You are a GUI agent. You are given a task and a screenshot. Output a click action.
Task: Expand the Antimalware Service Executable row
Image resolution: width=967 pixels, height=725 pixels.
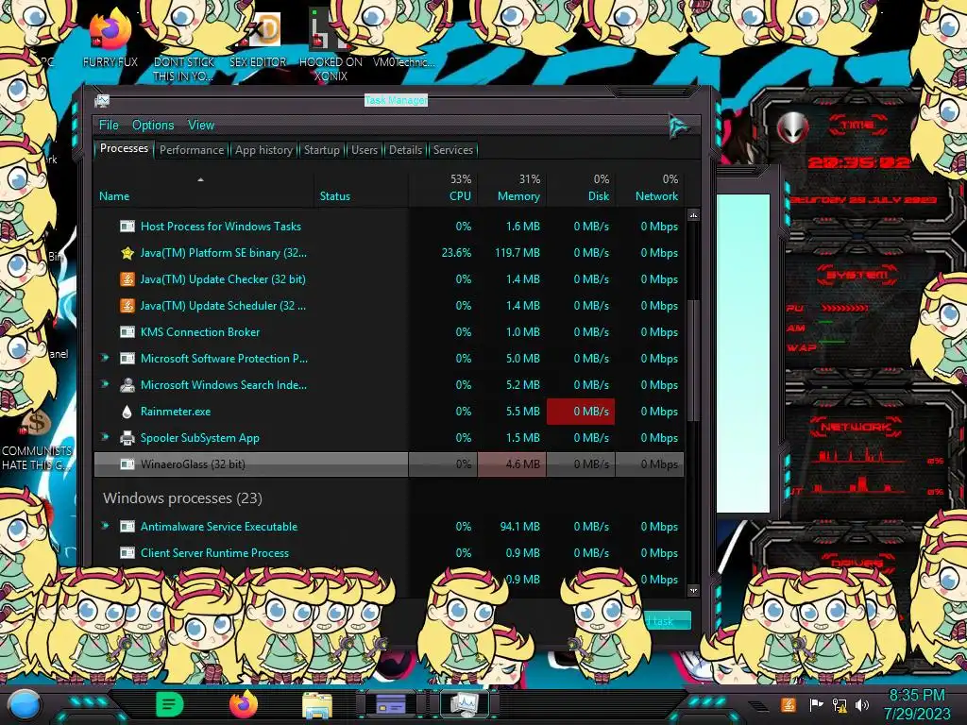105,526
